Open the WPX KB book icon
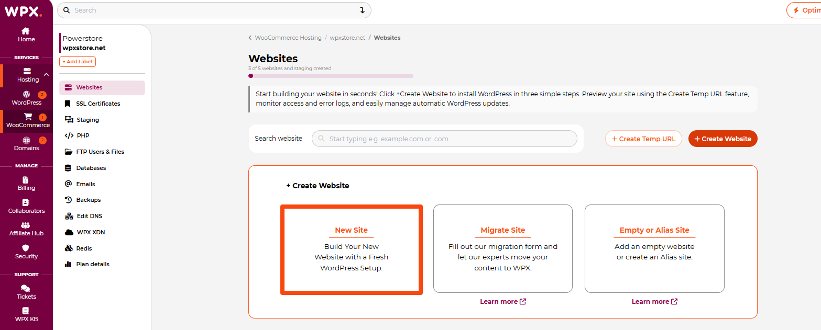 [x=26, y=311]
